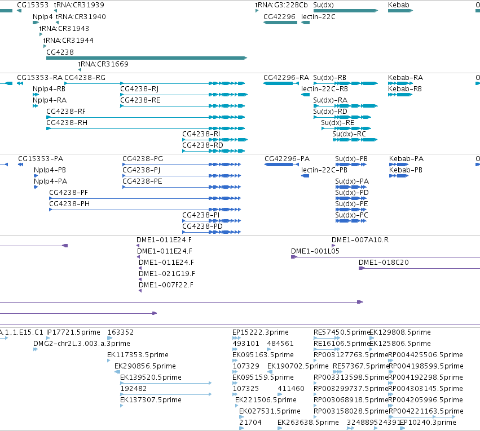Select protein CG15353-PA
Image resolution: width=480 pixels, height=431 pixels.
41,159
